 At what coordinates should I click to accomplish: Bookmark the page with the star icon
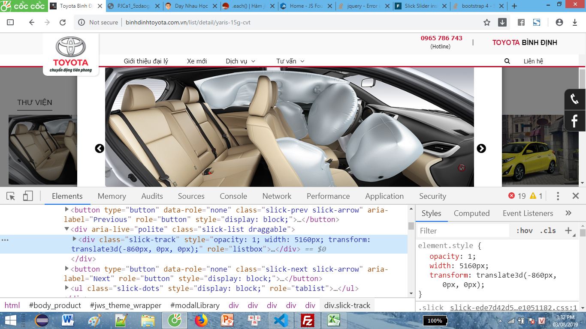click(x=487, y=22)
